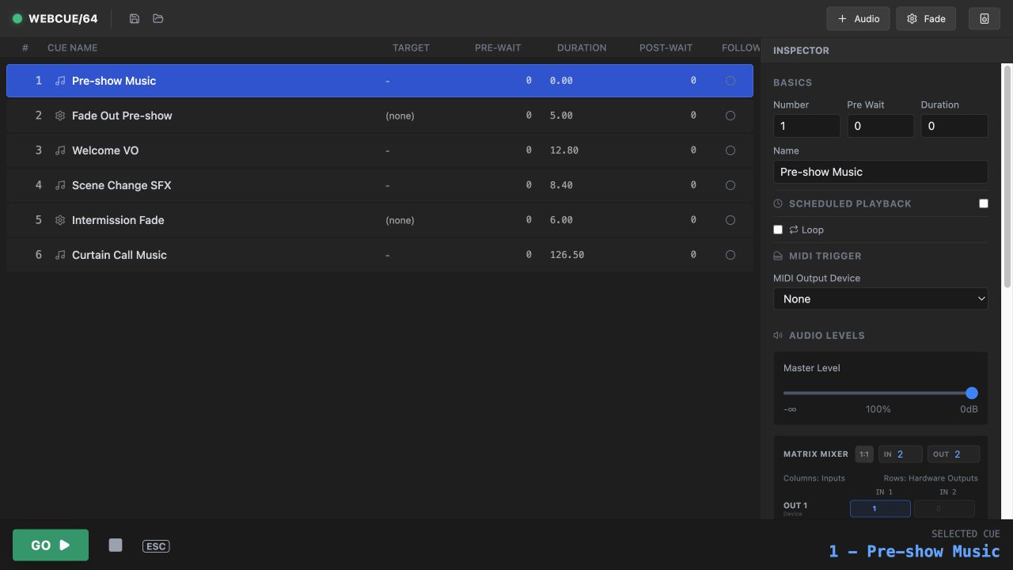Select the Curtain Call Music cue row
The width and height of the screenshot is (1013, 570).
tap(380, 255)
